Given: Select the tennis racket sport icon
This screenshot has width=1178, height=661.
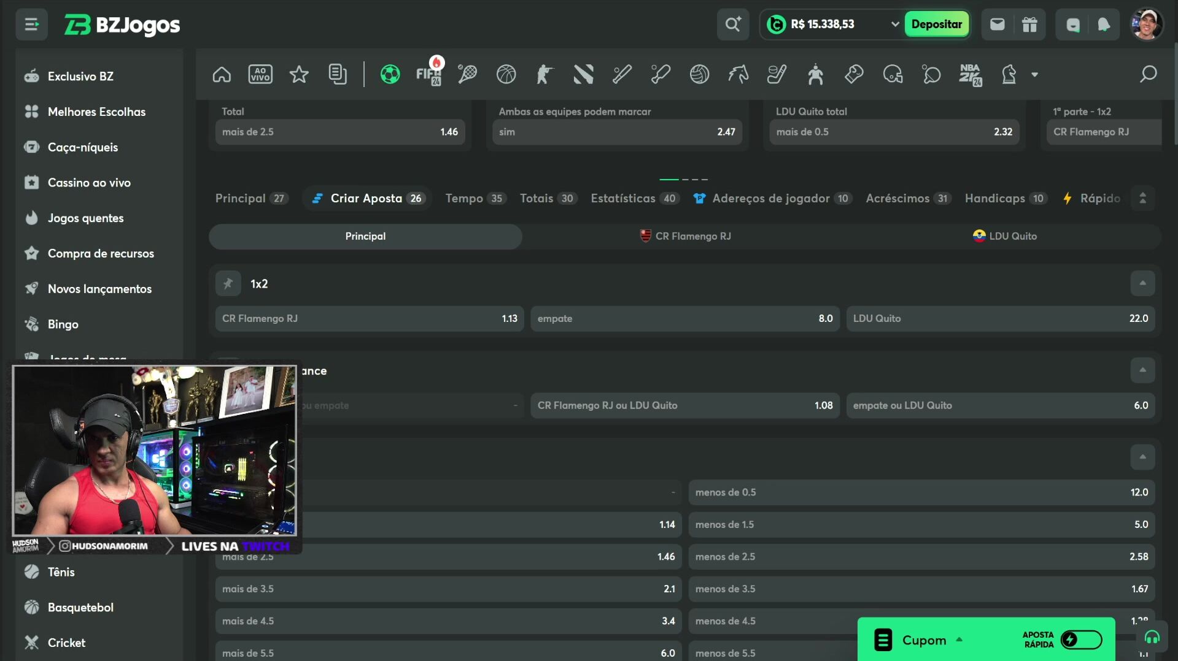Looking at the screenshot, I should 467,75.
